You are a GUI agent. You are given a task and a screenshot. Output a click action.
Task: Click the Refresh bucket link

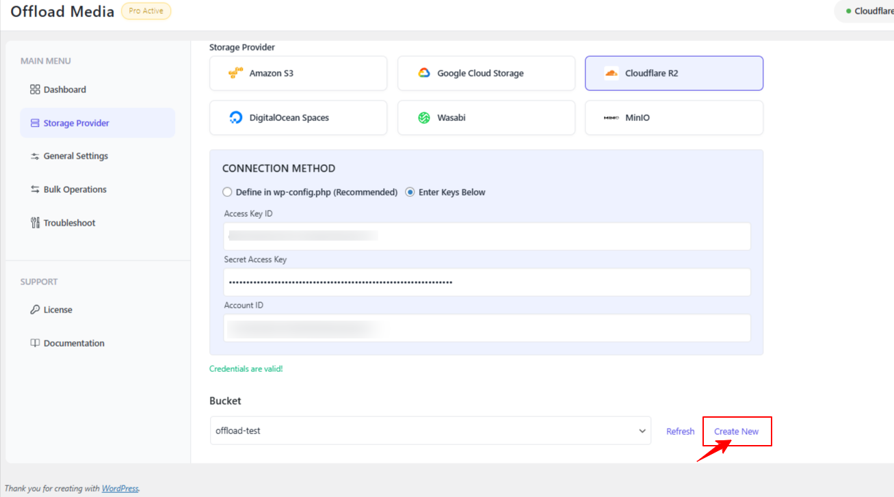(x=680, y=431)
